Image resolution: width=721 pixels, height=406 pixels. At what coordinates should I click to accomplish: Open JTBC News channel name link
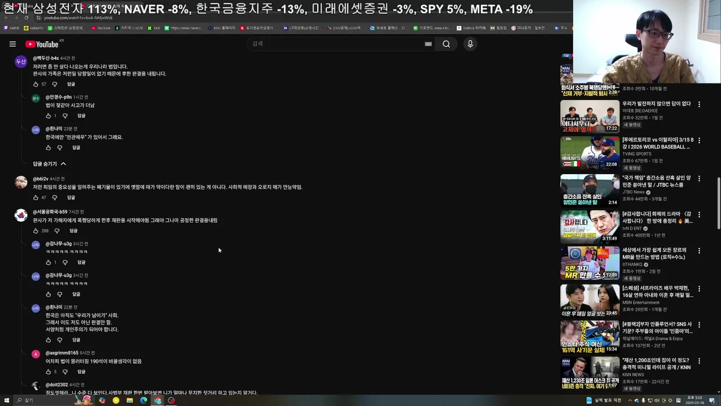click(633, 192)
